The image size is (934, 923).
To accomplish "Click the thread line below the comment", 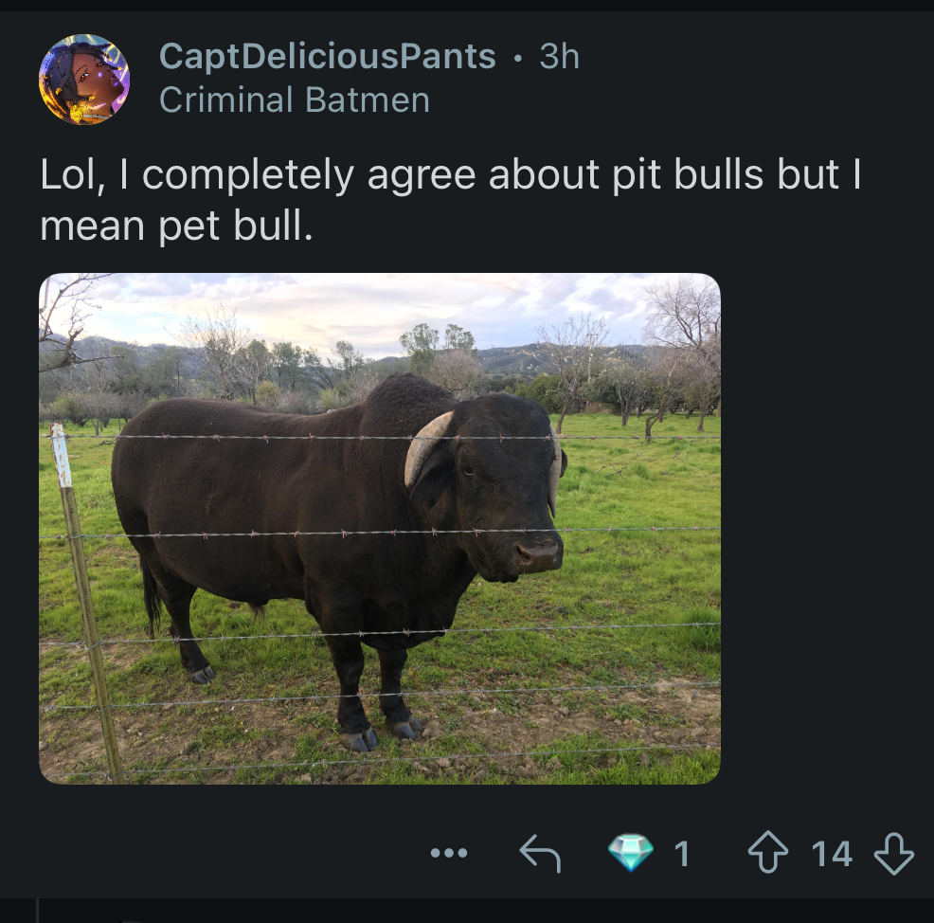I will pos(37,910).
